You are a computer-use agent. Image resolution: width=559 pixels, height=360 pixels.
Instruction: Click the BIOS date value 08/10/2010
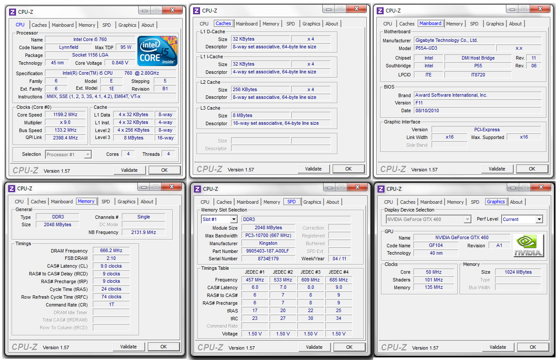click(477, 111)
